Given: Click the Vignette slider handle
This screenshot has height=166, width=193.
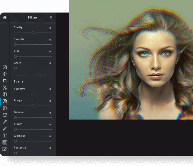Looking at the screenshot, I should 33,94.
